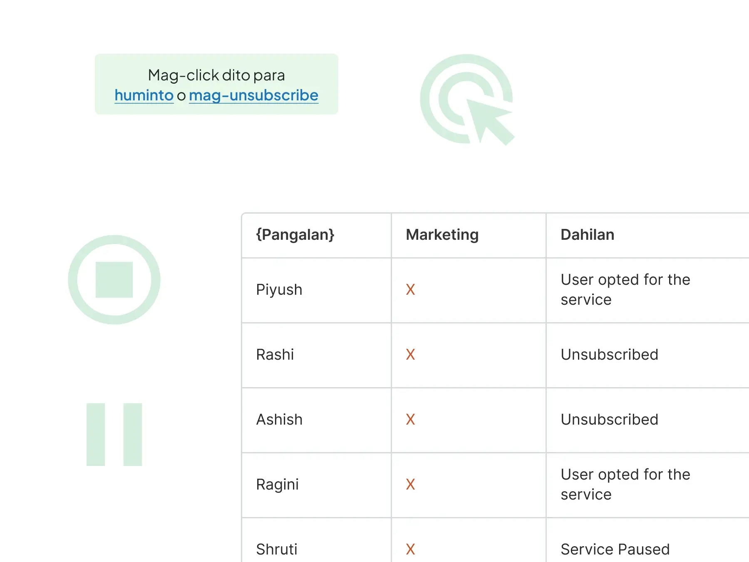Select the Piyush name cell
749x562 pixels.
click(279, 290)
